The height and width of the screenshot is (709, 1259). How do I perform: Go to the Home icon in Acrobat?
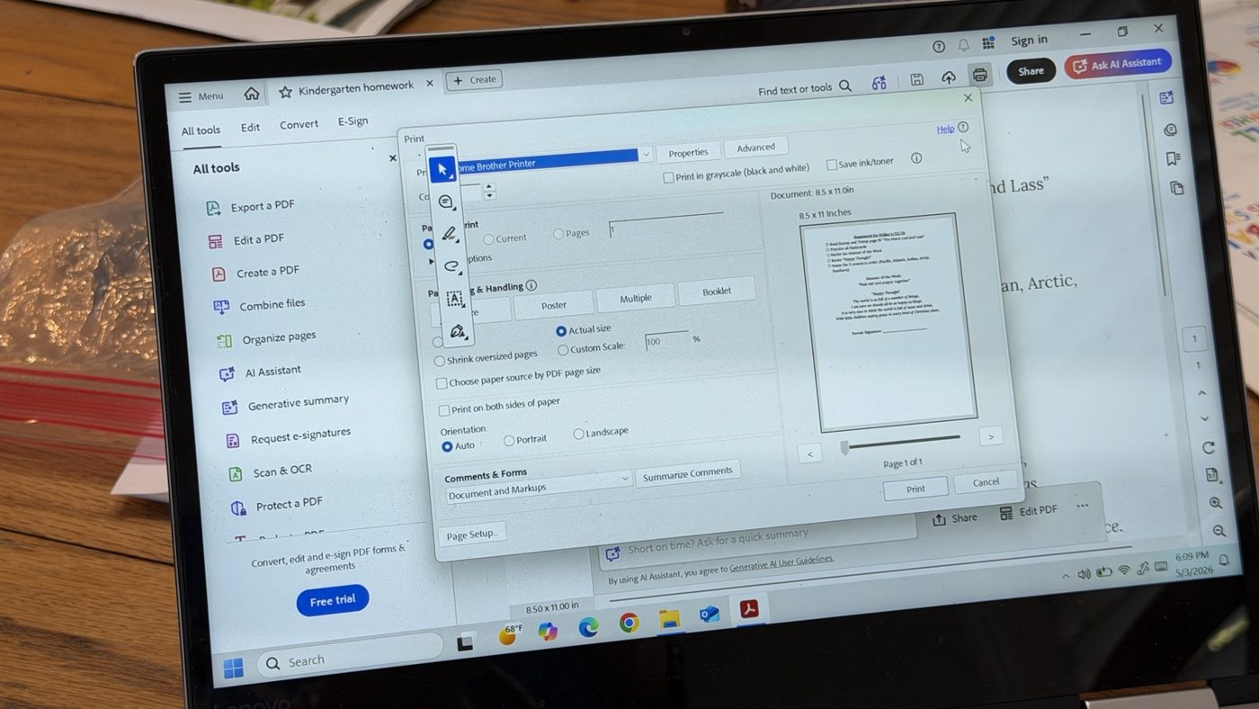click(252, 94)
